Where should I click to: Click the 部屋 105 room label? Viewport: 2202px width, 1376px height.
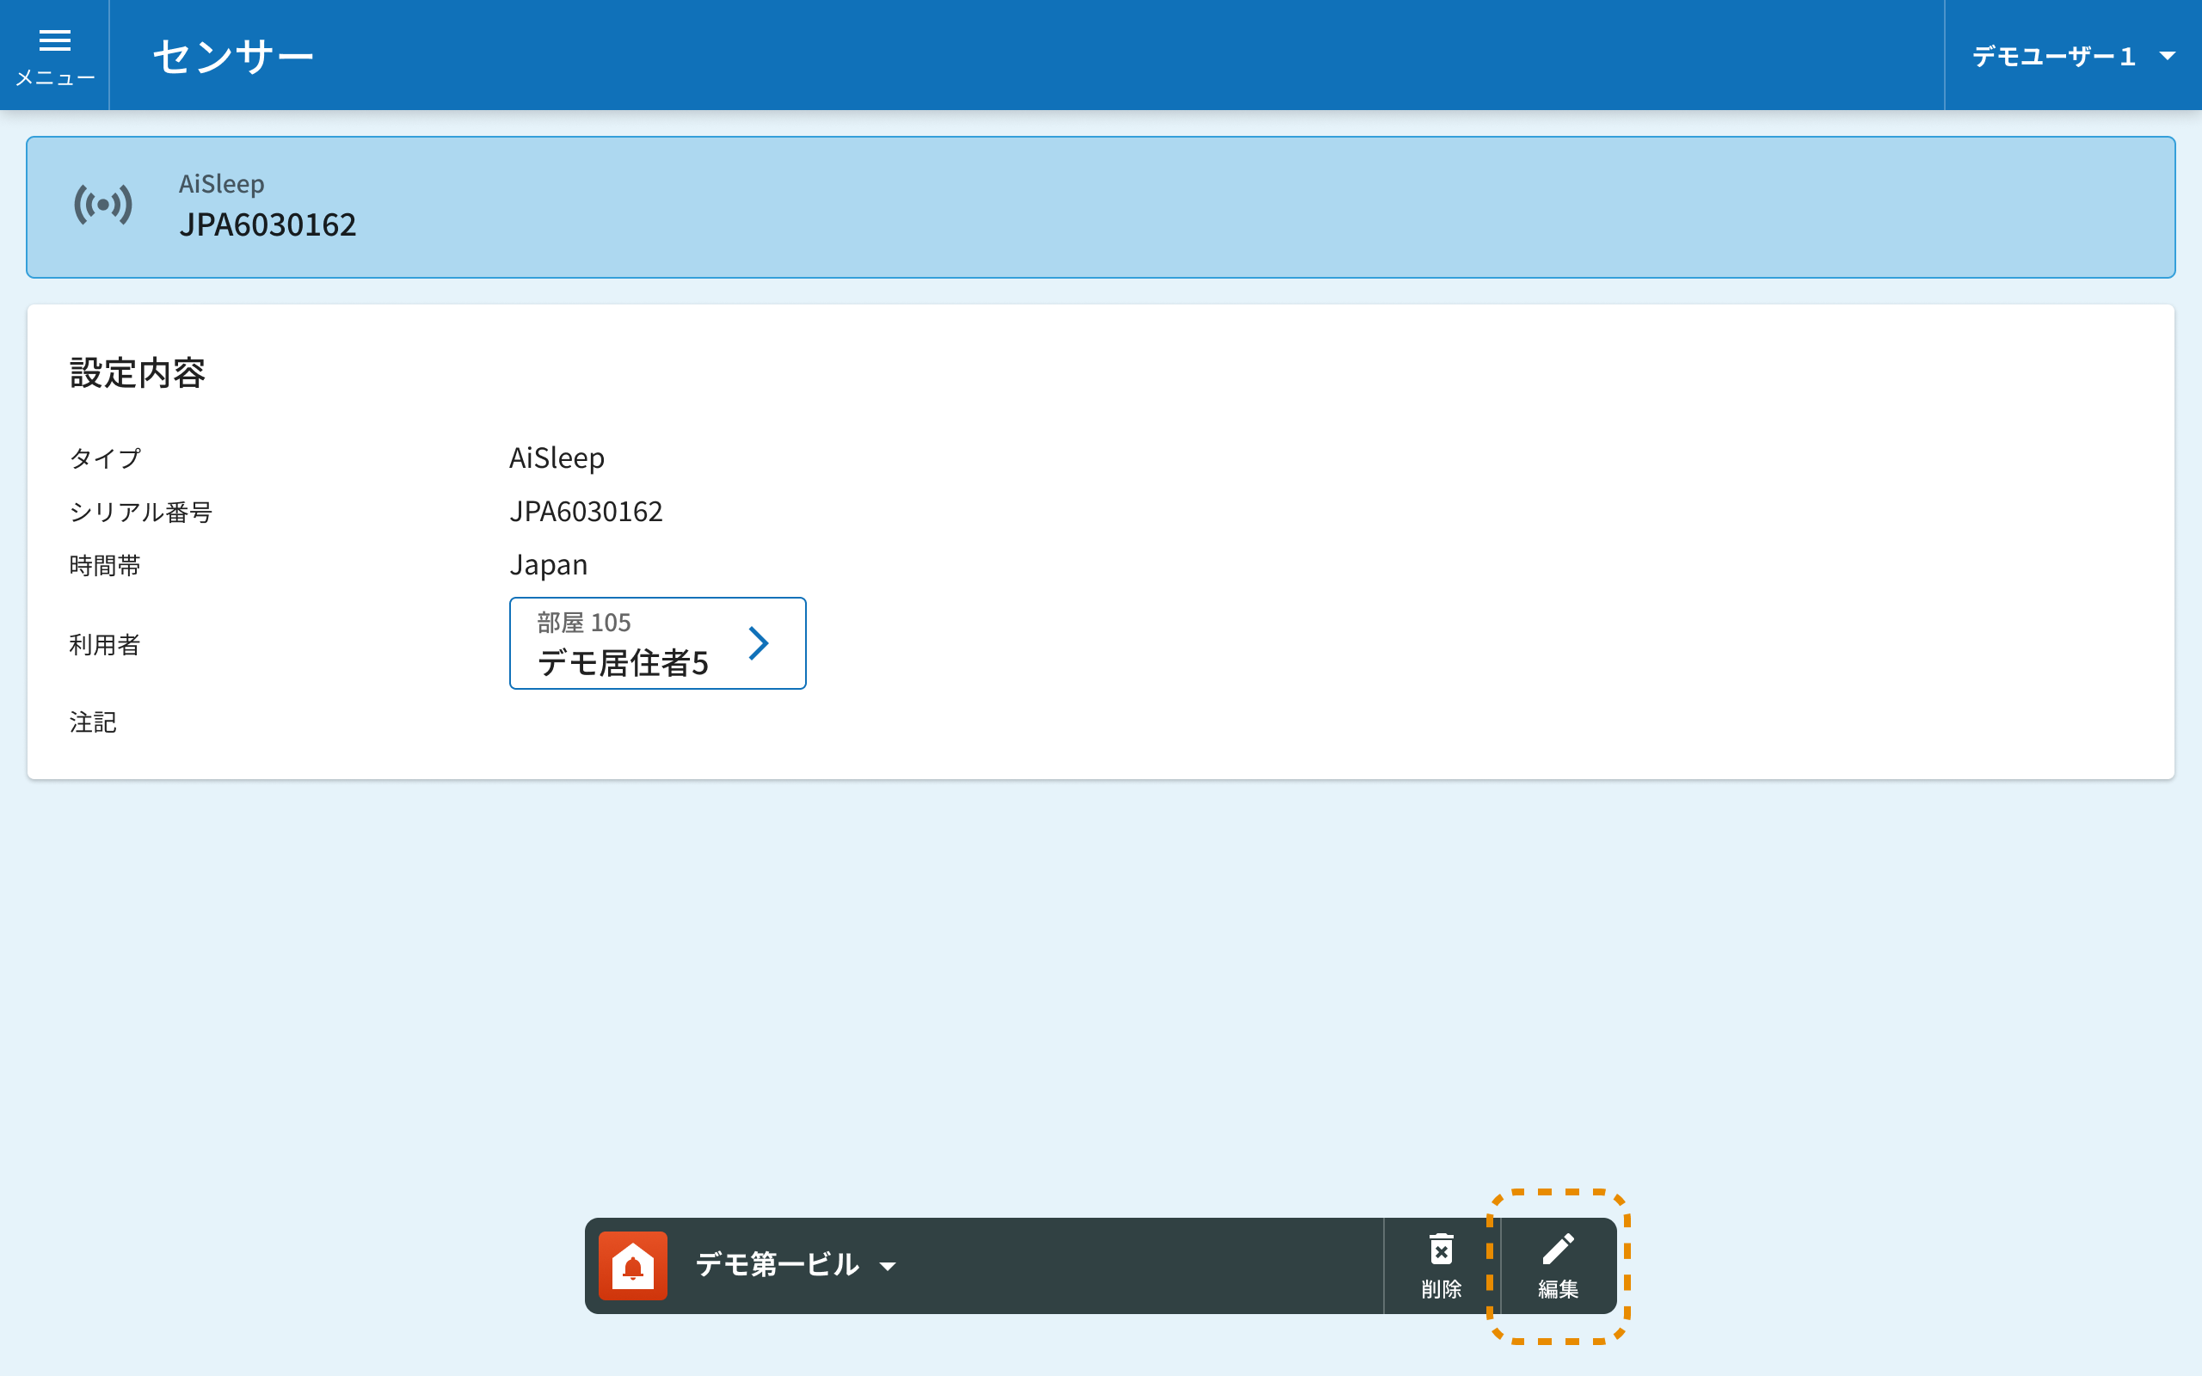tap(583, 623)
